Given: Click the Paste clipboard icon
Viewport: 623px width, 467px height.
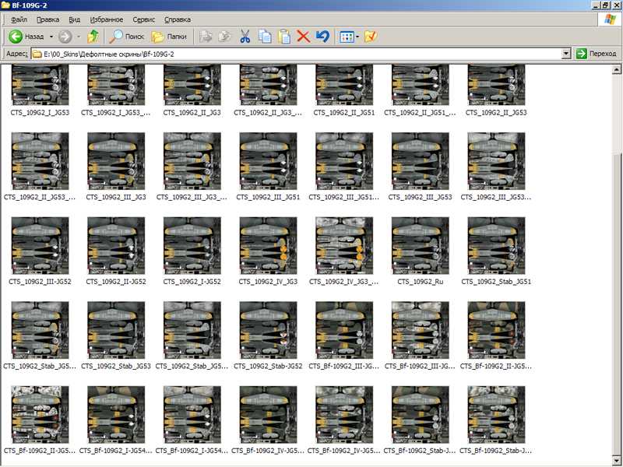Looking at the screenshot, I should pos(284,36).
